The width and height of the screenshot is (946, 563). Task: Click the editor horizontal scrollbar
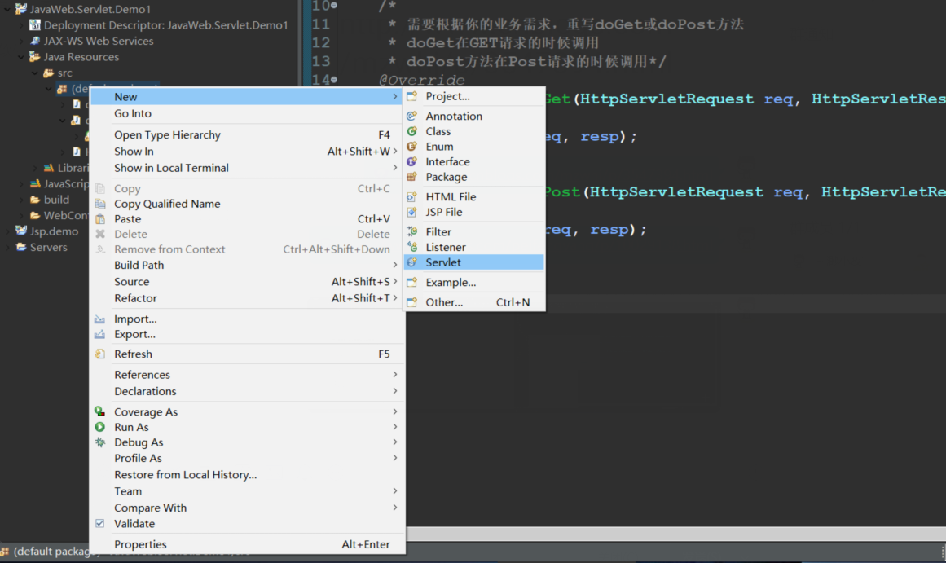click(x=675, y=534)
